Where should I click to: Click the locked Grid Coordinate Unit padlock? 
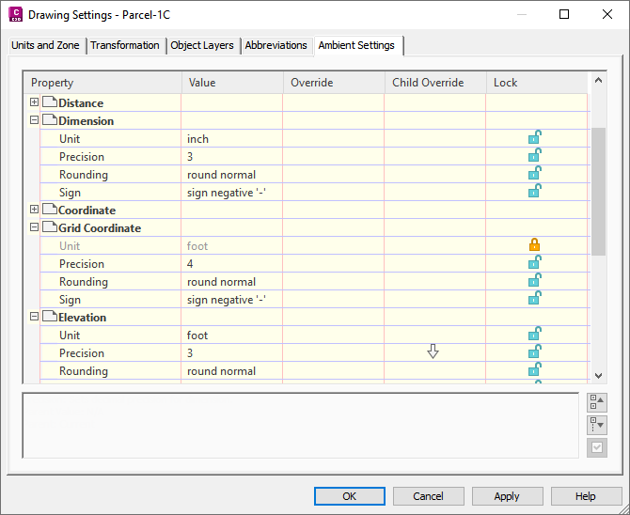[x=534, y=246]
